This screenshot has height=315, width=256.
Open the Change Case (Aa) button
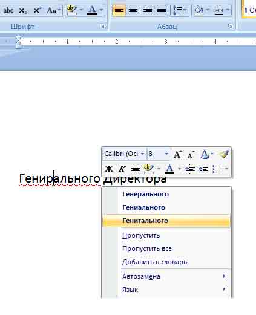coord(51,10)
